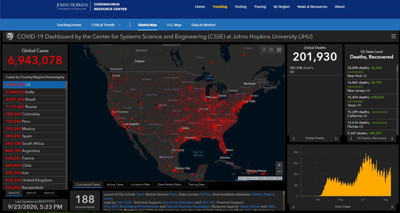Click the previous arrow beside US Deaths, Recovered
400x213 pixels.
tap(351, 138)
